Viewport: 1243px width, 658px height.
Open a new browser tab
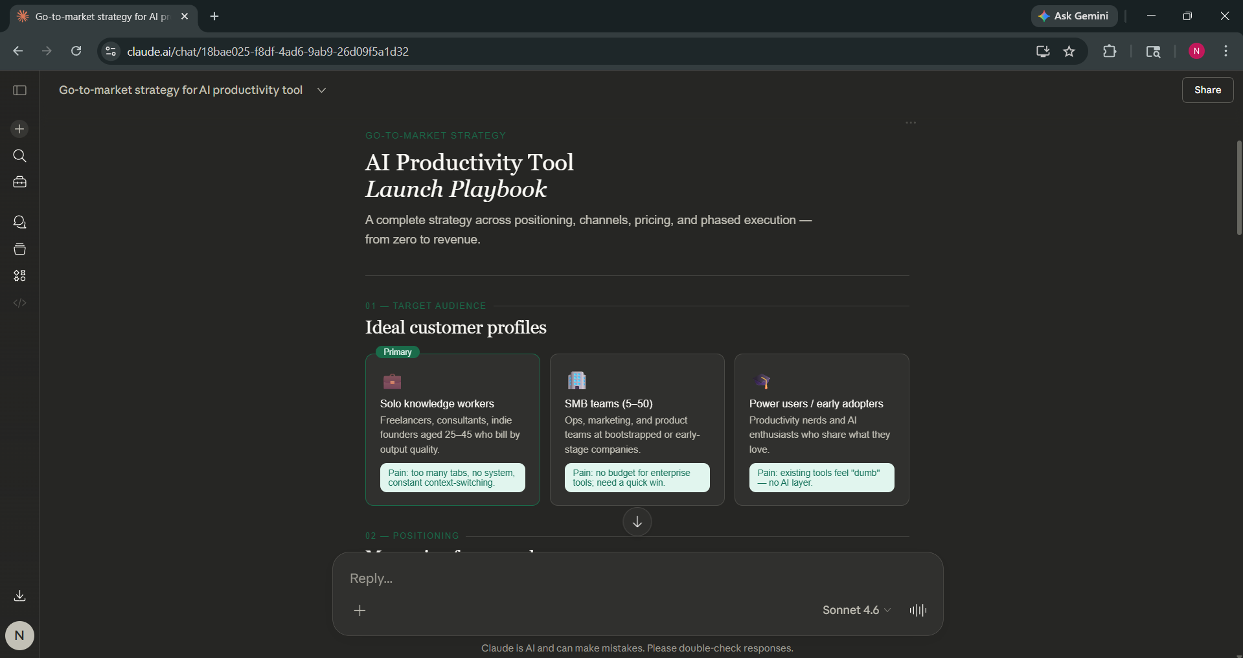214,16
